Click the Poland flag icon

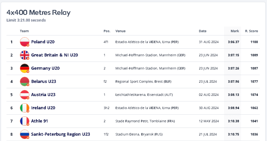pyautogui.click(x=25, y=42)
